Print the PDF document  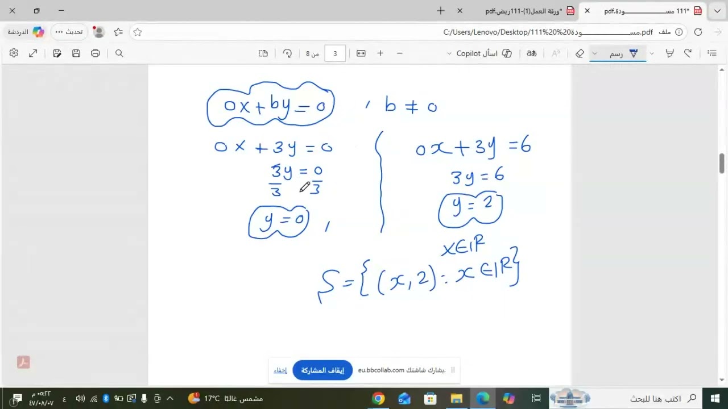(96, 53)
